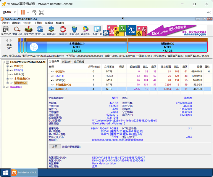Open the VMRC dropdown menu

point(9,12)
